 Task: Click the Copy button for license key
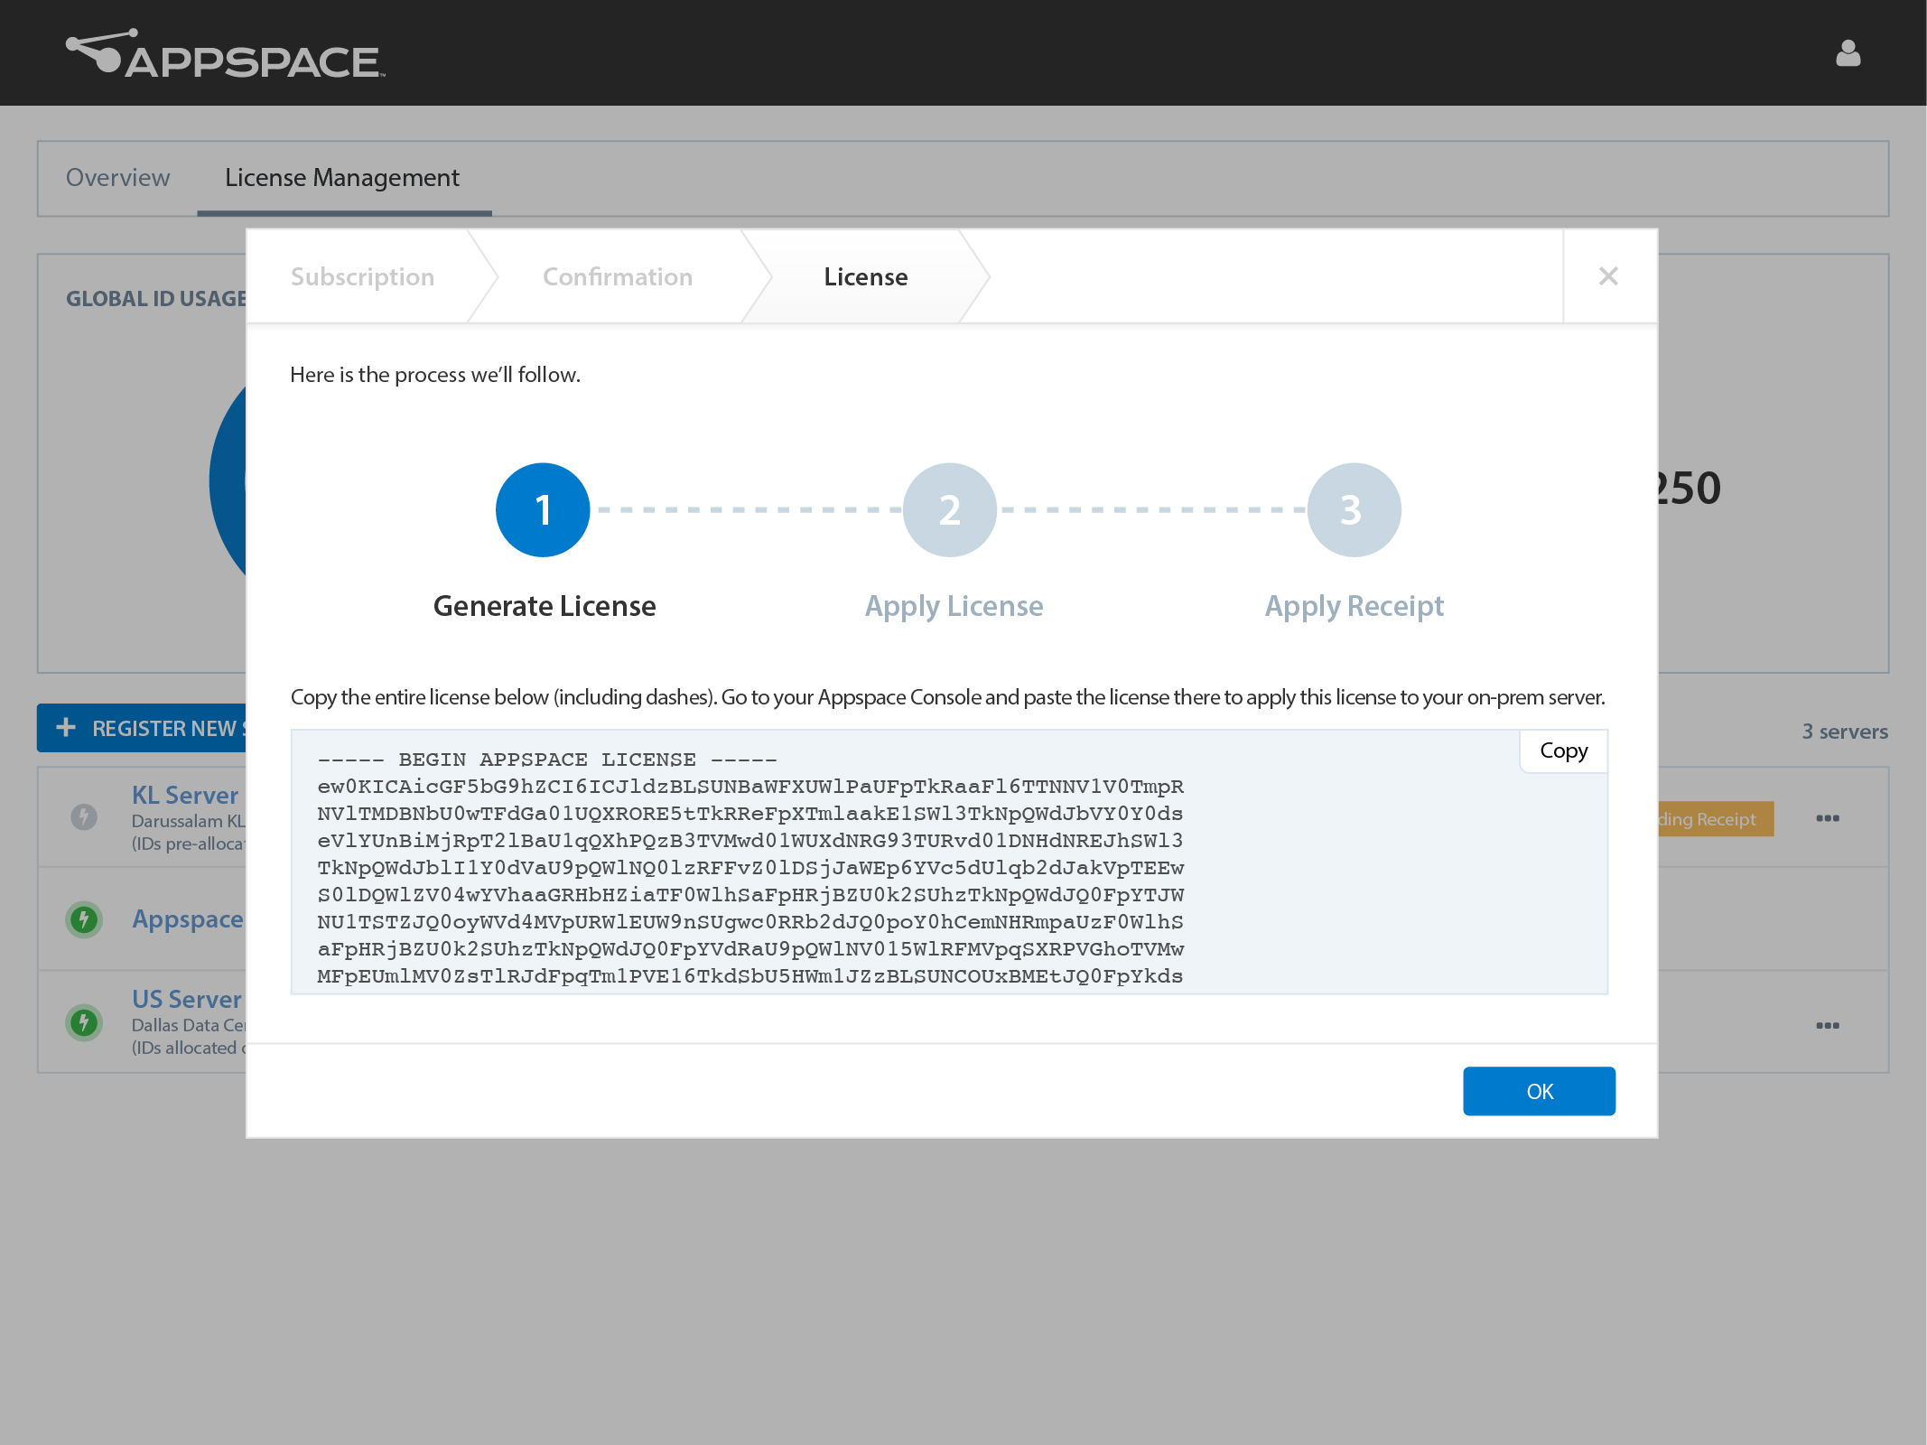coord(1563,750)
